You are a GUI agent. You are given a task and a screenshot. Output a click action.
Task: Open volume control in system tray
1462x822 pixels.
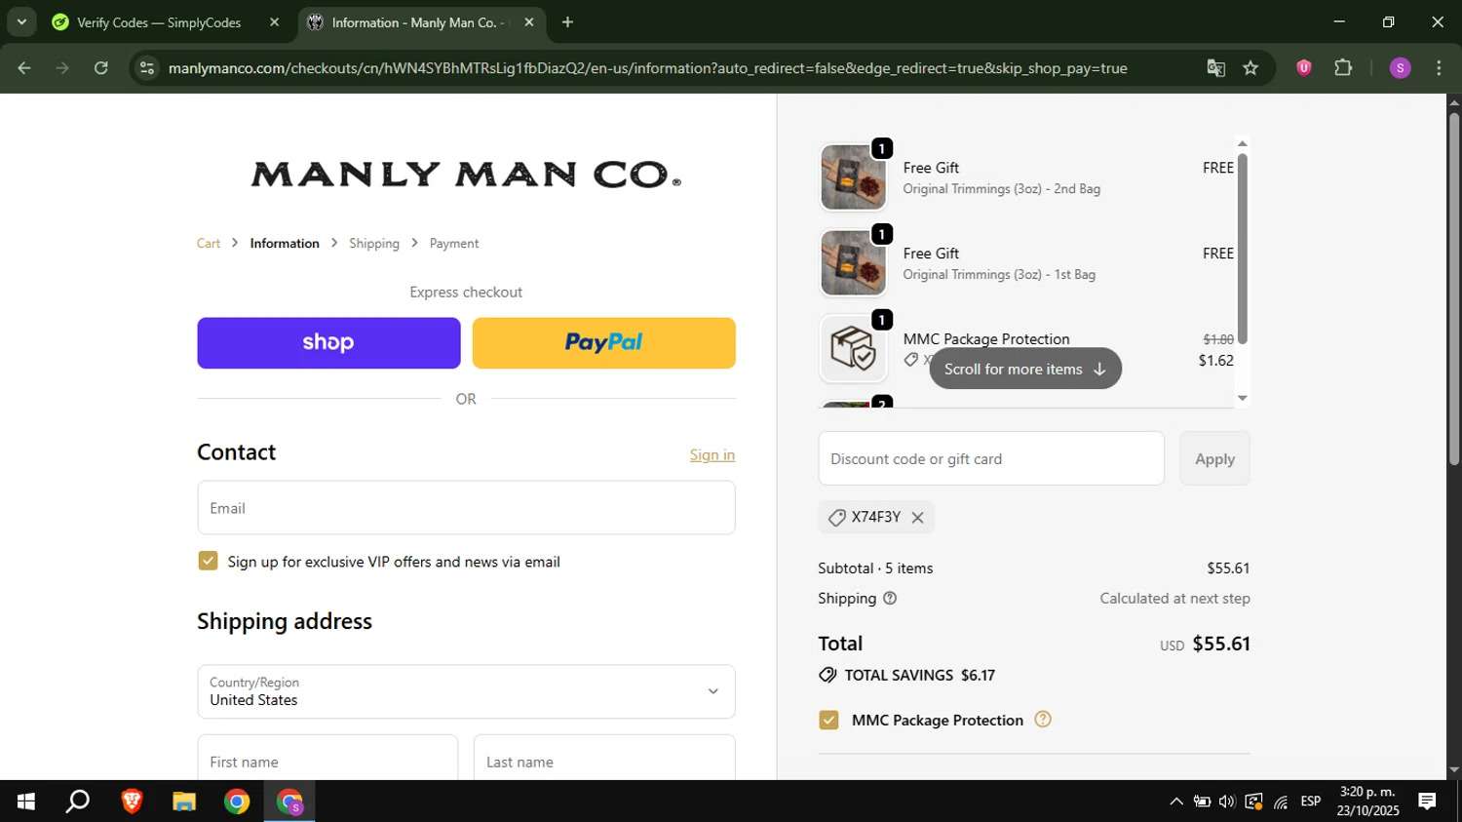[1227, 802]
